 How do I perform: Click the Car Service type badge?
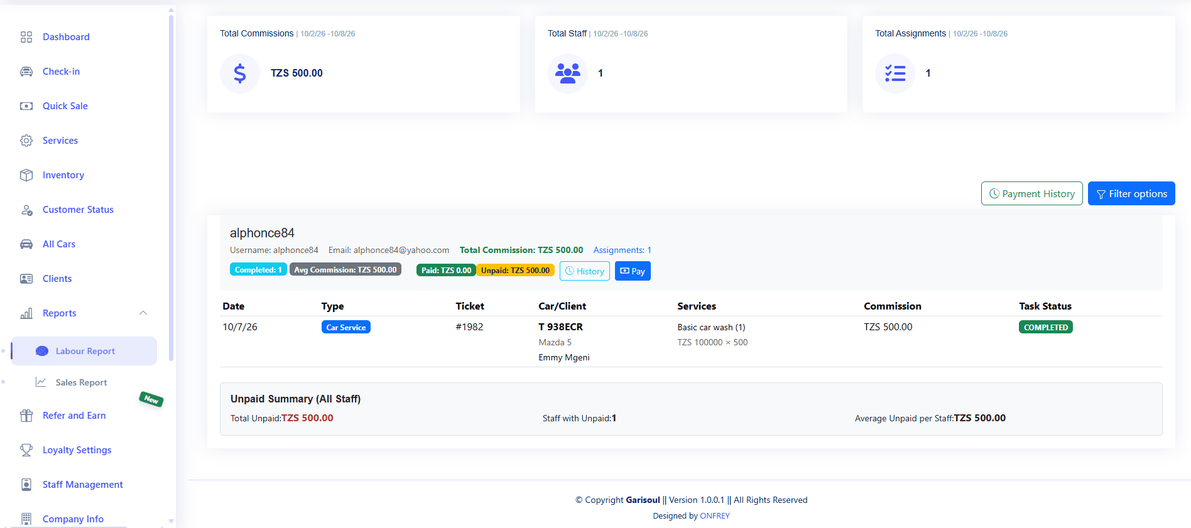pos(346,327)
